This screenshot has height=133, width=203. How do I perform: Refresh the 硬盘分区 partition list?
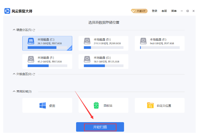(x=34, y=30)
